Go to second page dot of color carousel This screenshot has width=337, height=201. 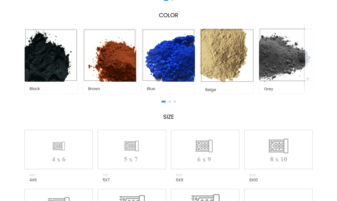pyautogui.click(x=170, y=102)
